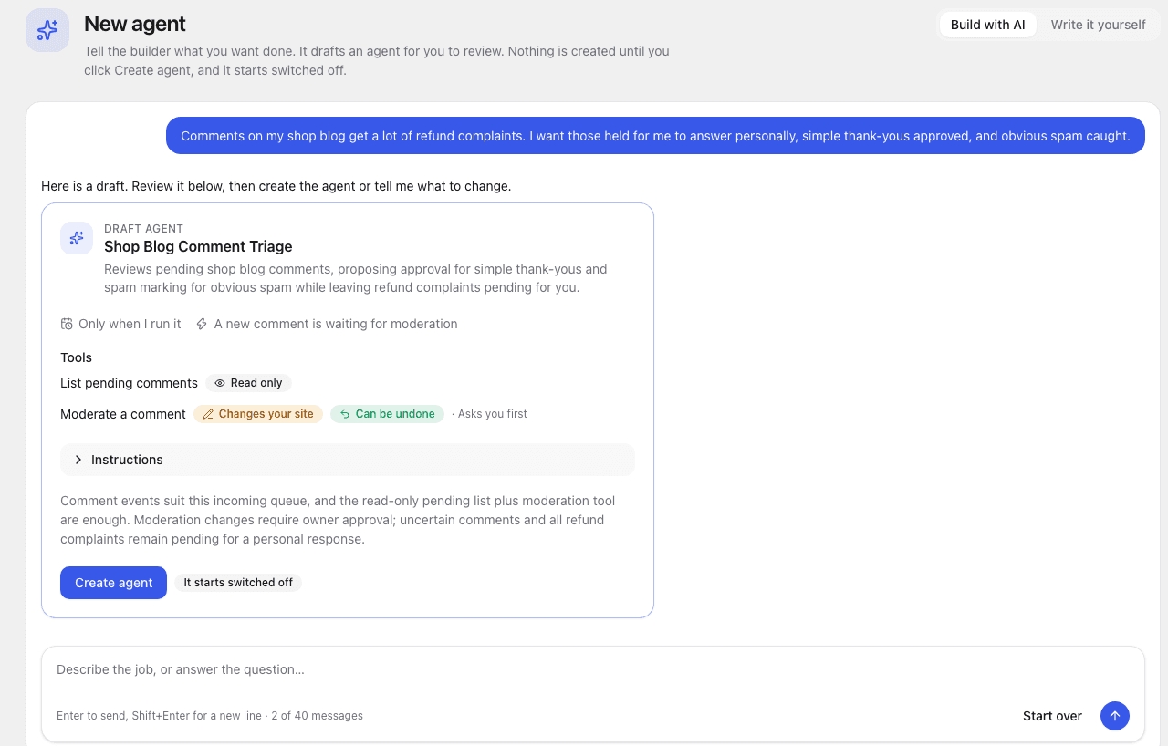
Task: Click the Shop Blog Comment Triage title
Action: click(x=198, y=246)
